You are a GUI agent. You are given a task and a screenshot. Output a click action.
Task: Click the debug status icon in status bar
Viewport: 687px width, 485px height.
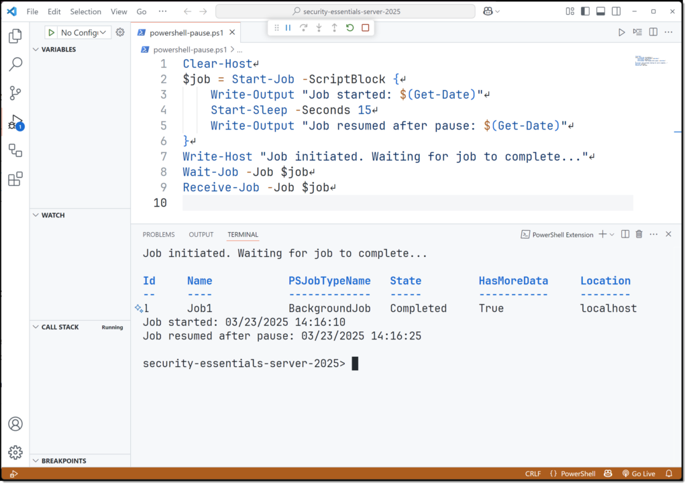point(13,474)
